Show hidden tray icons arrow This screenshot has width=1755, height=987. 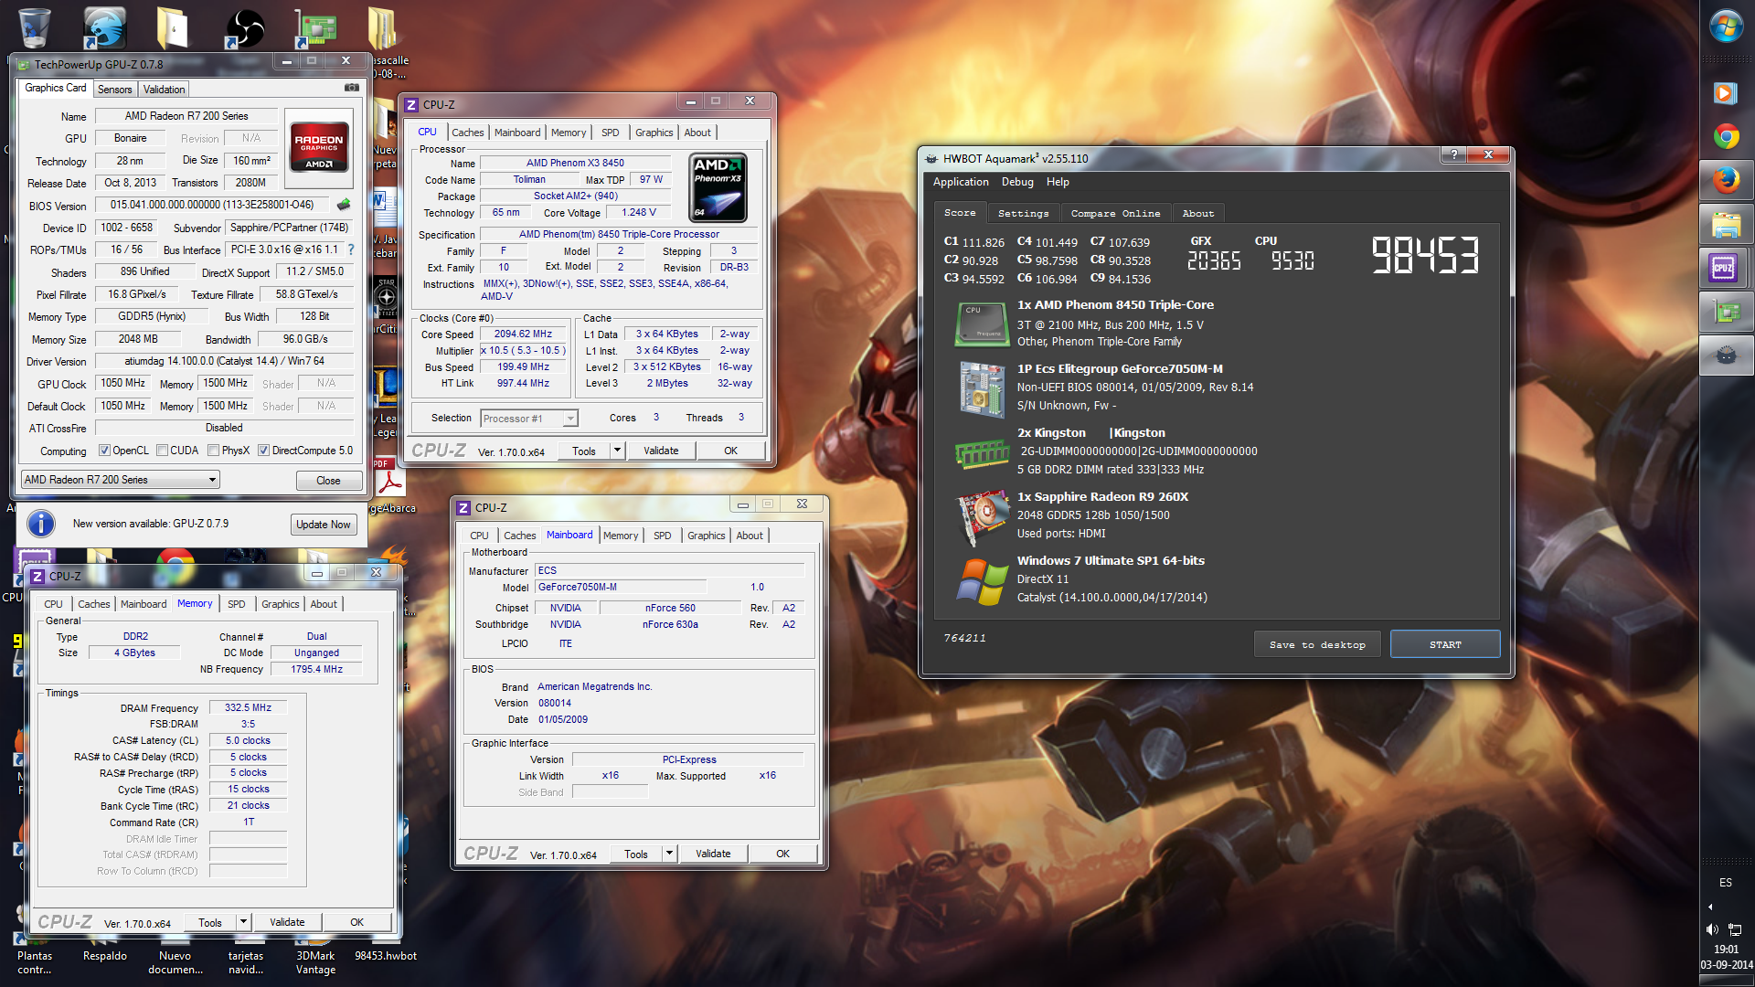[x=1710, y=907]
